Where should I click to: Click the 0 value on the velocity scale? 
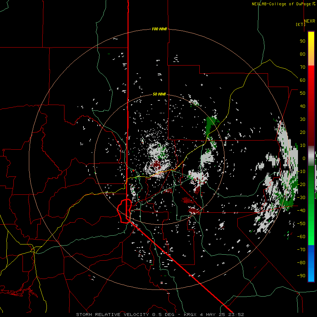304,158
